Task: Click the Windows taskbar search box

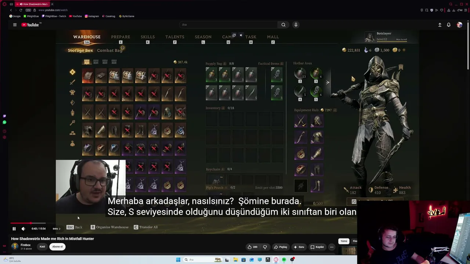Action: 203,260
